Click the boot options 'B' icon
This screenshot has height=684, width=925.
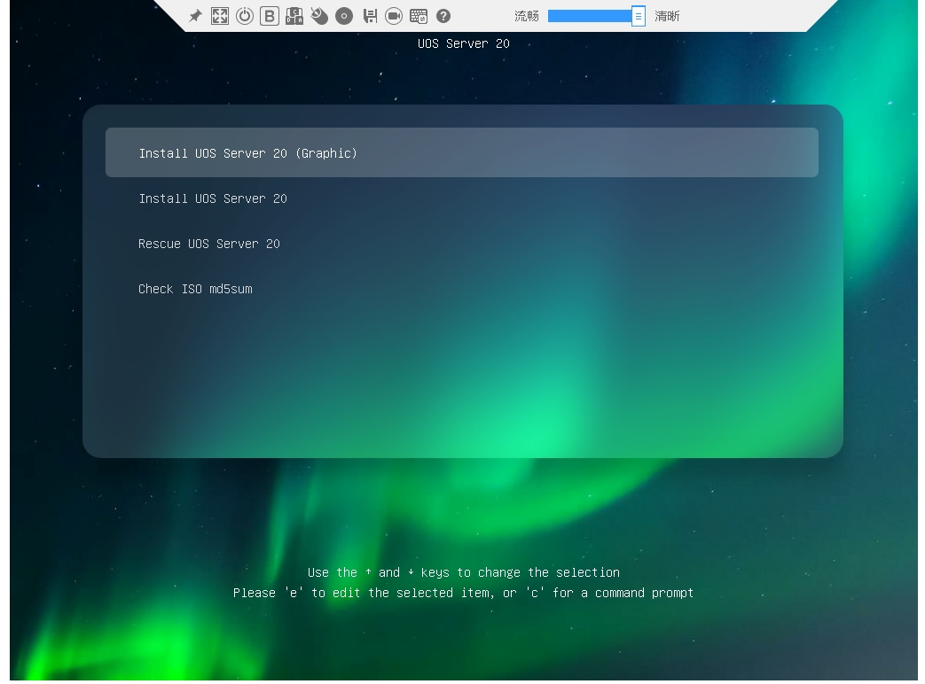(270, 16)
